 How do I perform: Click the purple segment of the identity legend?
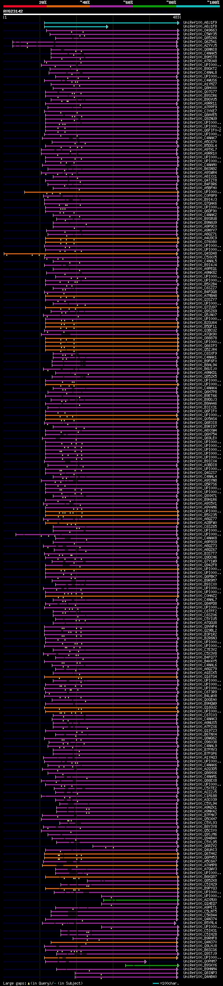[x=111, y=6]
